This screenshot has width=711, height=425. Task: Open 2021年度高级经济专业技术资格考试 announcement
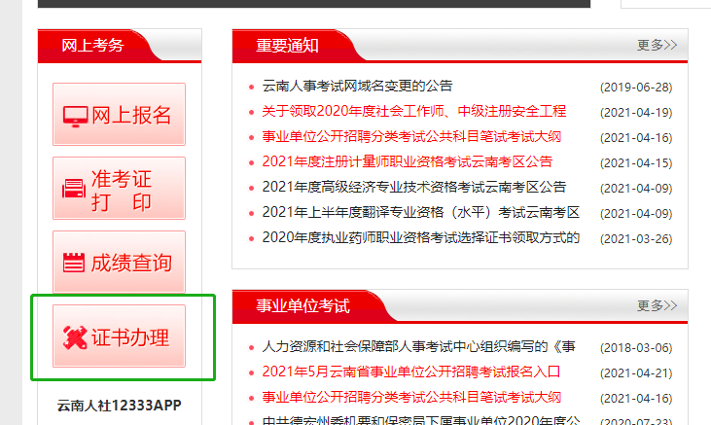click(x=413, y=187)
